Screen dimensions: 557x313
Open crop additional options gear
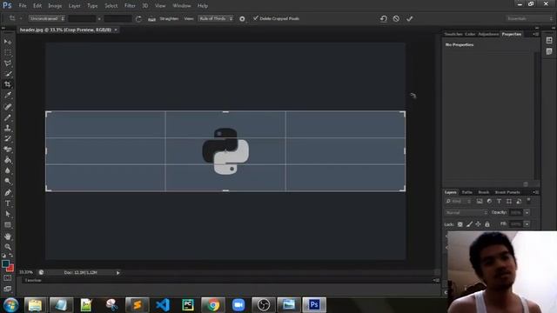click(242, 19)
